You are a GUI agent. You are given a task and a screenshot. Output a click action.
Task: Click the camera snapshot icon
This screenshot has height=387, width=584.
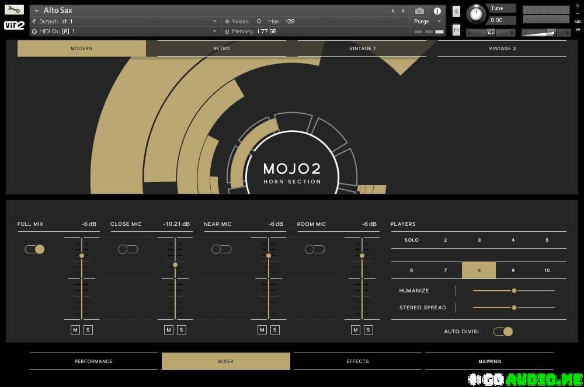[x=419, y=11]
